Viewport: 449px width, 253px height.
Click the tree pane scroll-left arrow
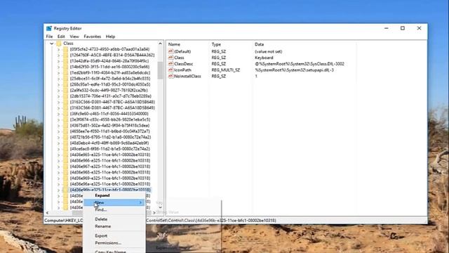click(47, 213)
